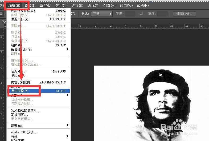
Task: Open the 视图(V) menu
Action: [109, 6]
